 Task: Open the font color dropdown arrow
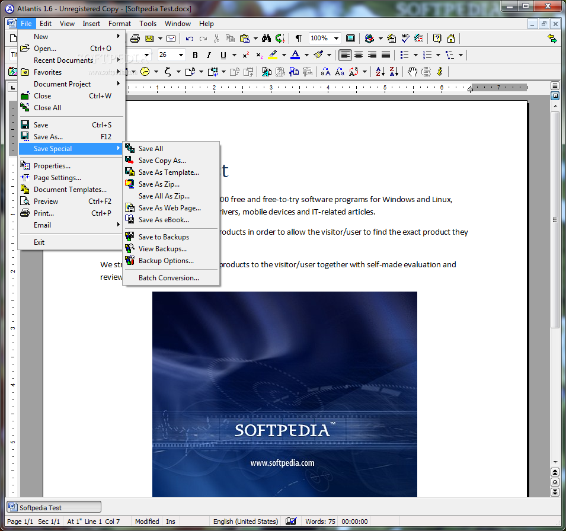point(306,55)
